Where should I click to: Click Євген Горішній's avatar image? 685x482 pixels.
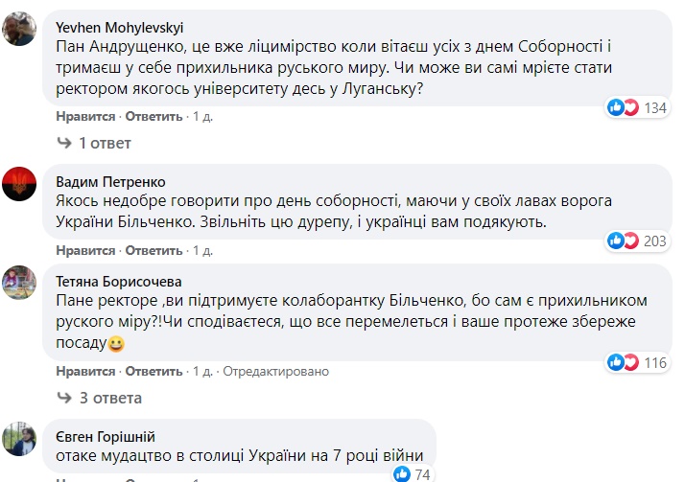[22, 439]
